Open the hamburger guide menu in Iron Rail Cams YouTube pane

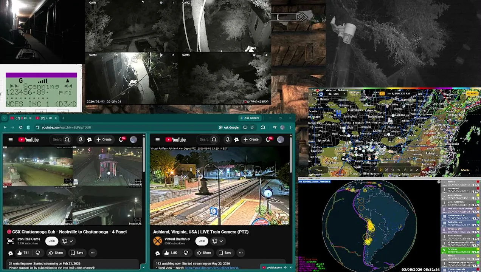11,140
